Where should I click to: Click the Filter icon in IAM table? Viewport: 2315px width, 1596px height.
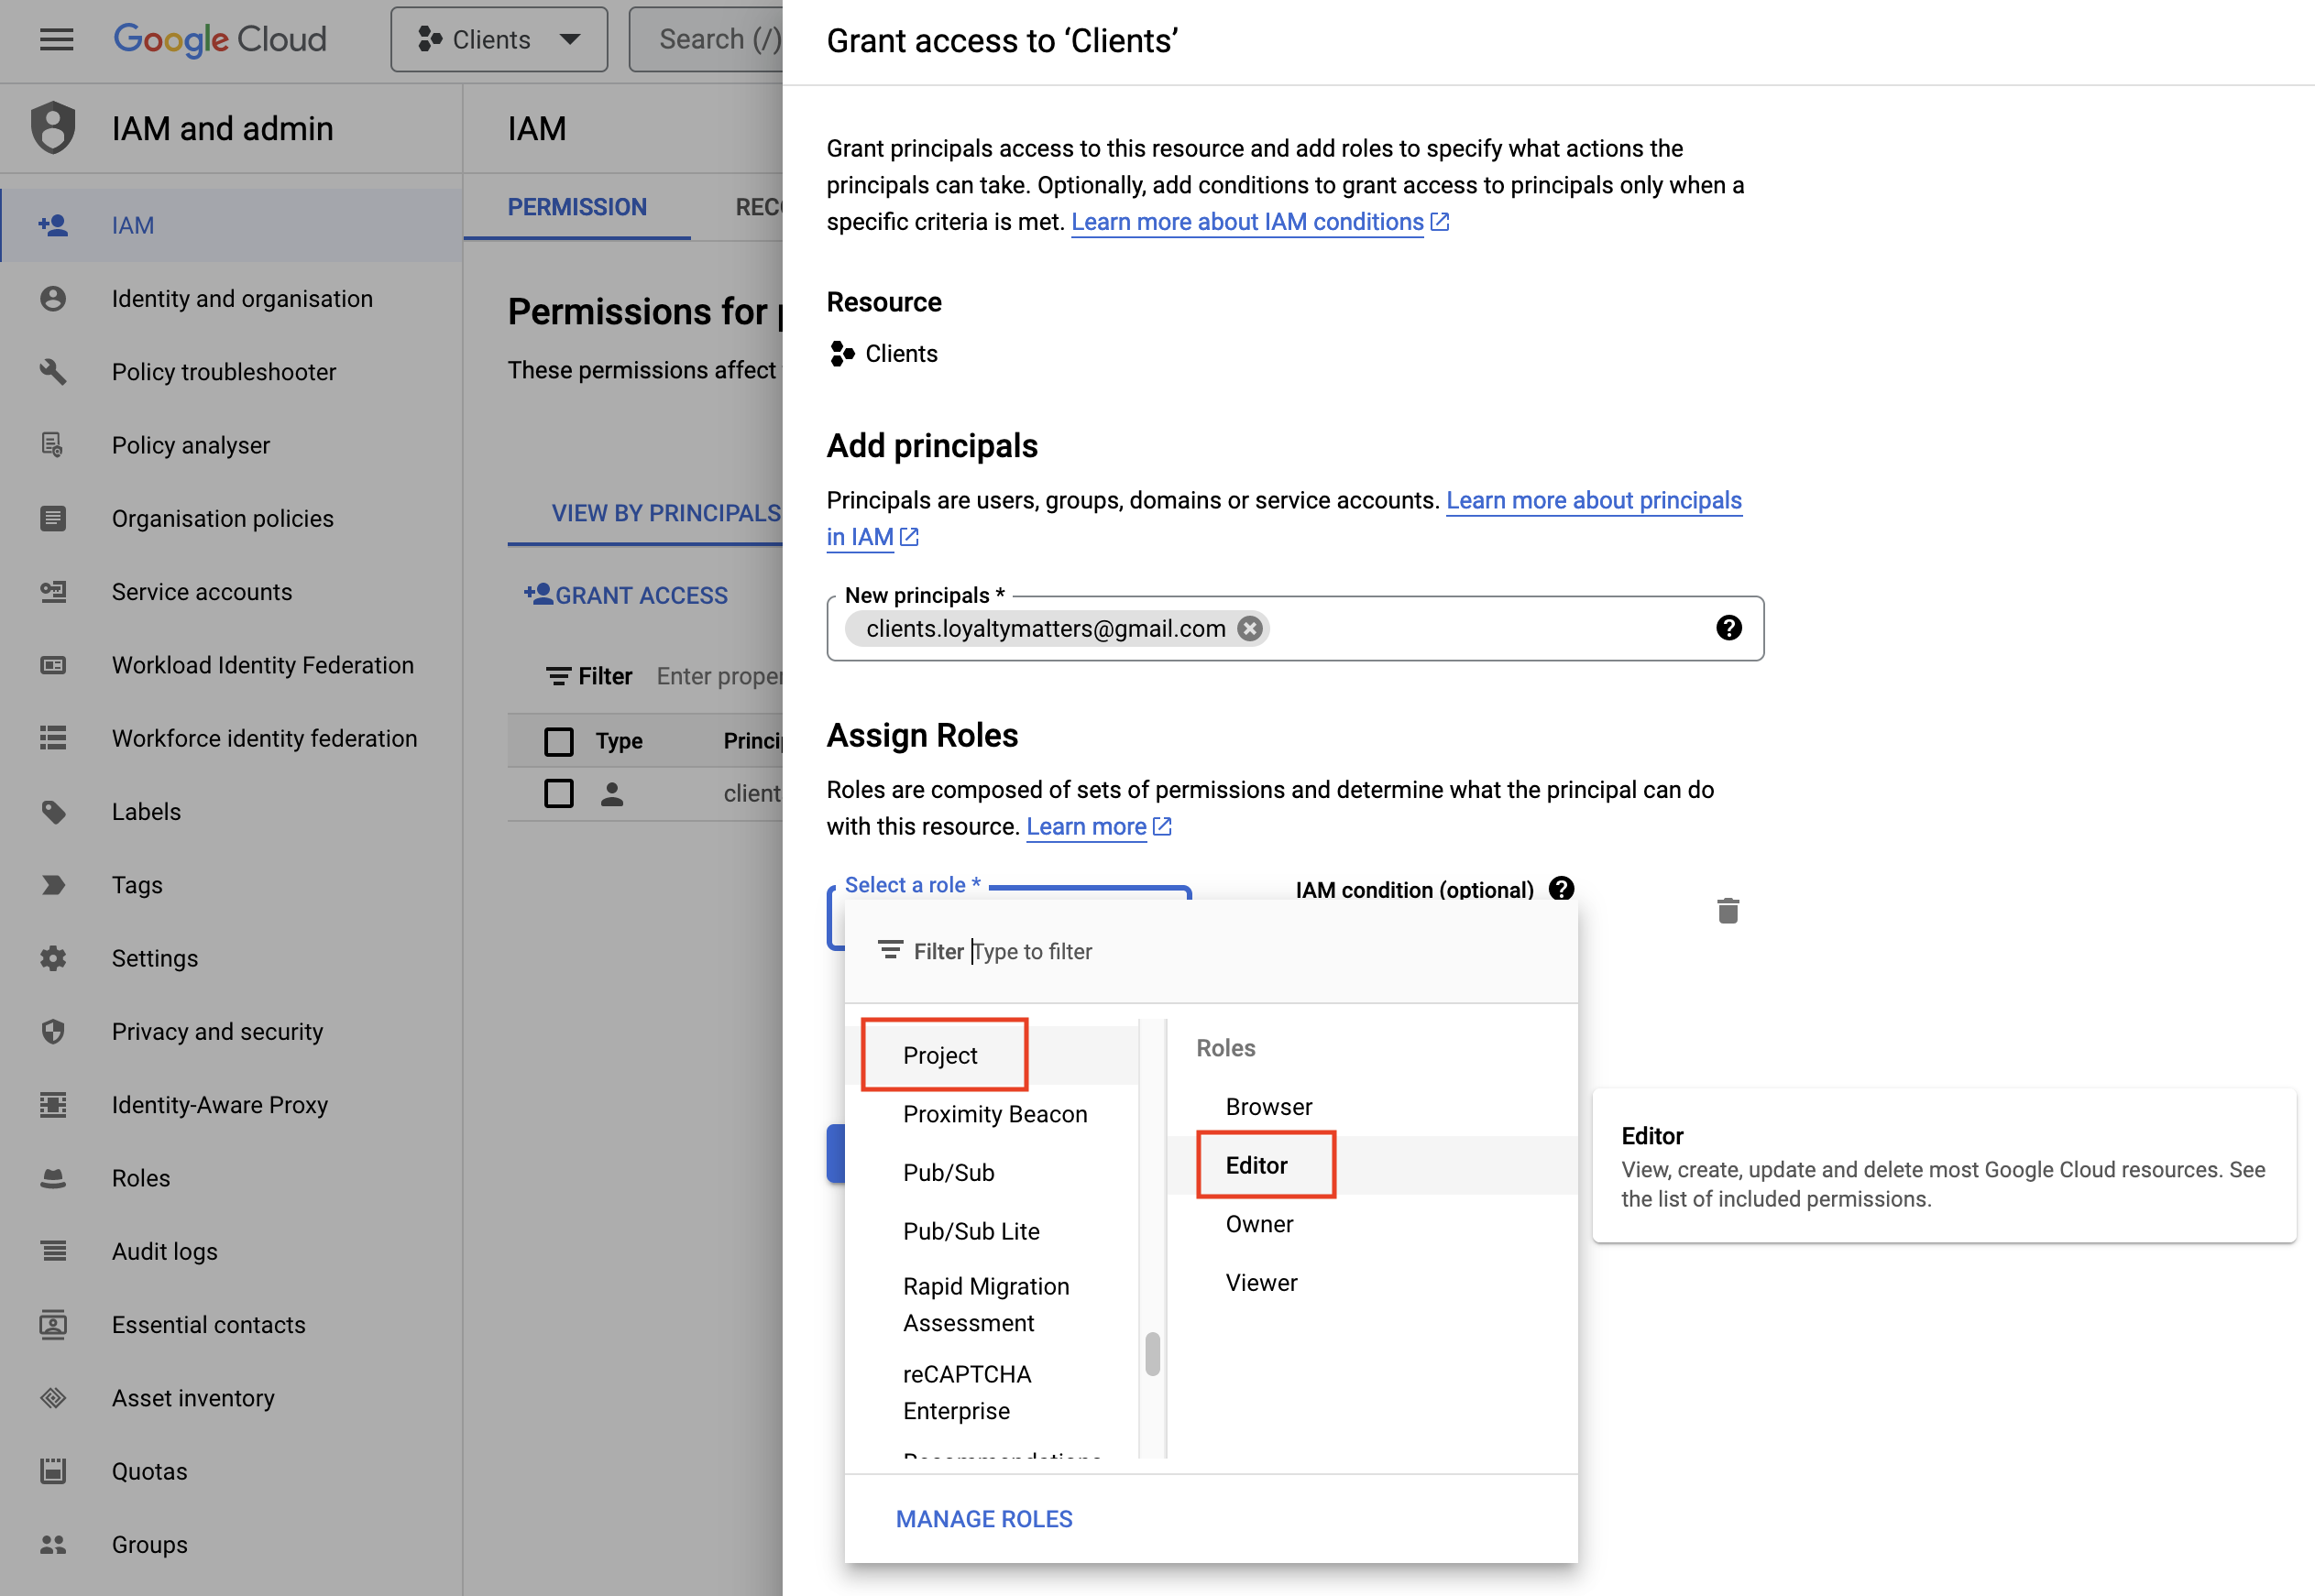(558, 676)
